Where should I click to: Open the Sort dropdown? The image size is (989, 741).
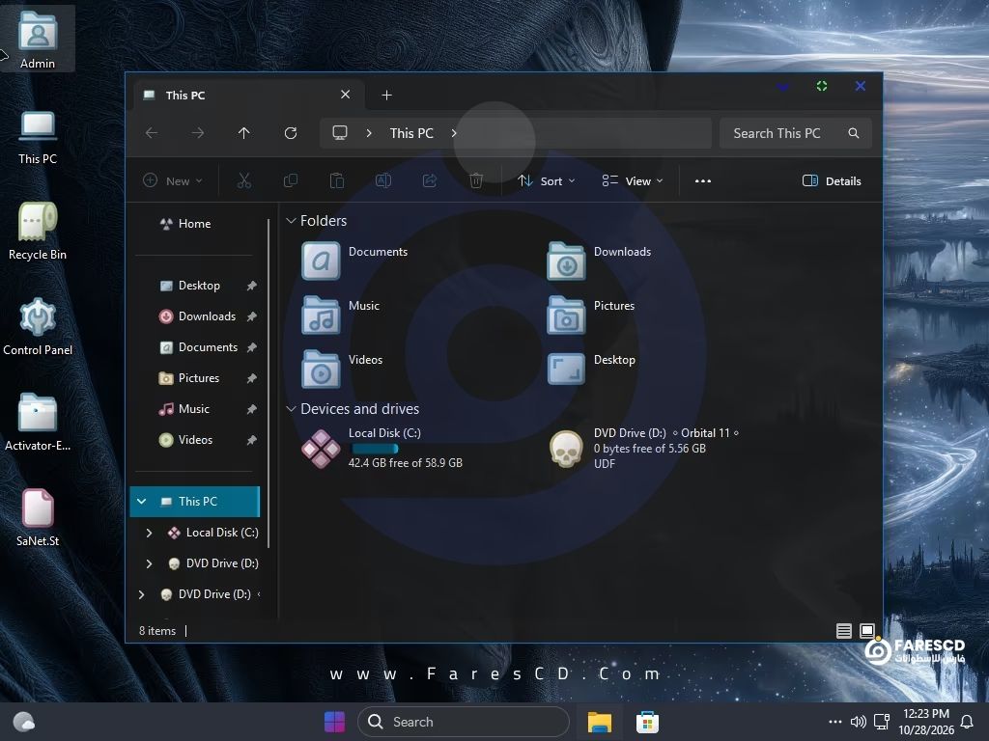tap(547, 180)
